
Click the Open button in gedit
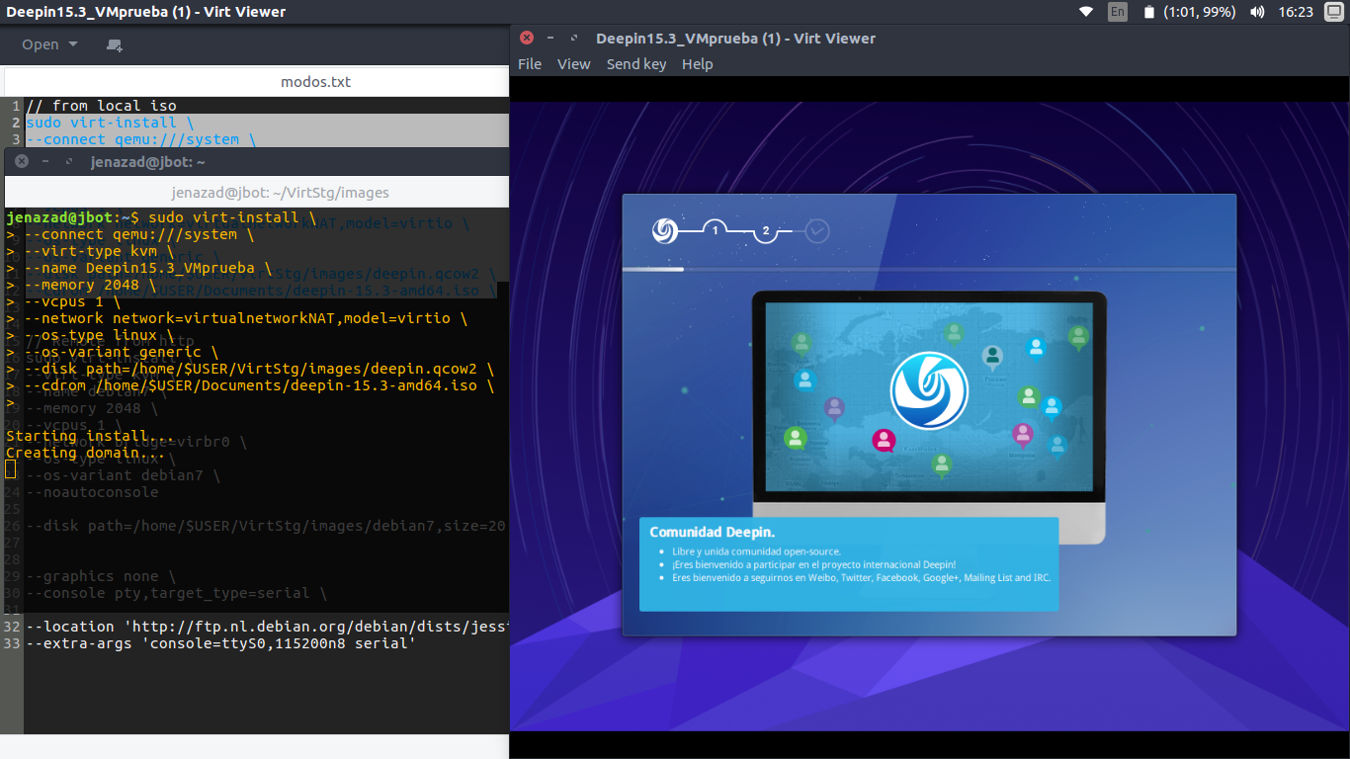click(41, 44)
